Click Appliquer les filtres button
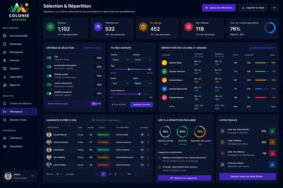This screenshot has width=283, height=188. [141, 104]
